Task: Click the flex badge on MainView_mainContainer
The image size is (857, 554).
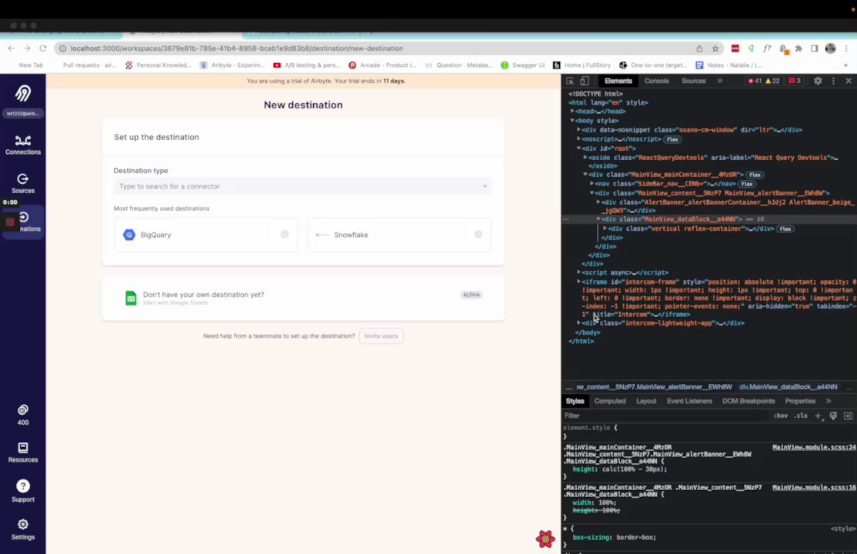Action: 755,175
